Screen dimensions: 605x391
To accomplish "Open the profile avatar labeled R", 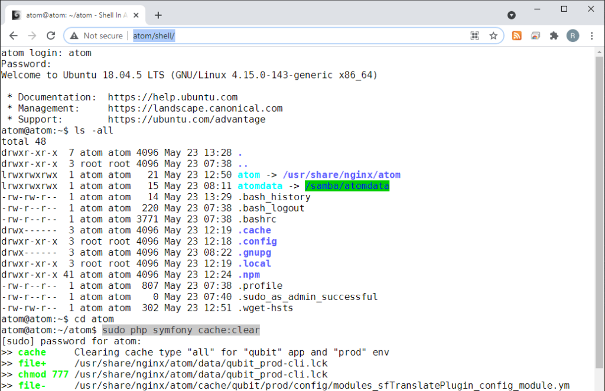I will [573, 36].
